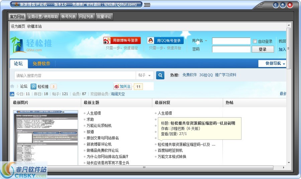This screenshot has height=179, width=301.
Task: Open the 原创文章与网站排名 topic
Action: [103, 138]
